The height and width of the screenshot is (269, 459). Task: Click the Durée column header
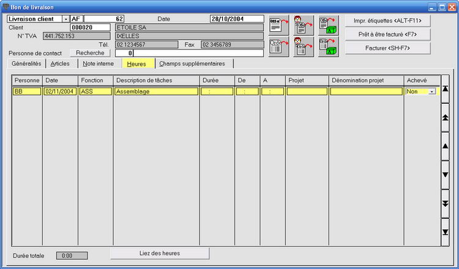[x=217, y=81]
